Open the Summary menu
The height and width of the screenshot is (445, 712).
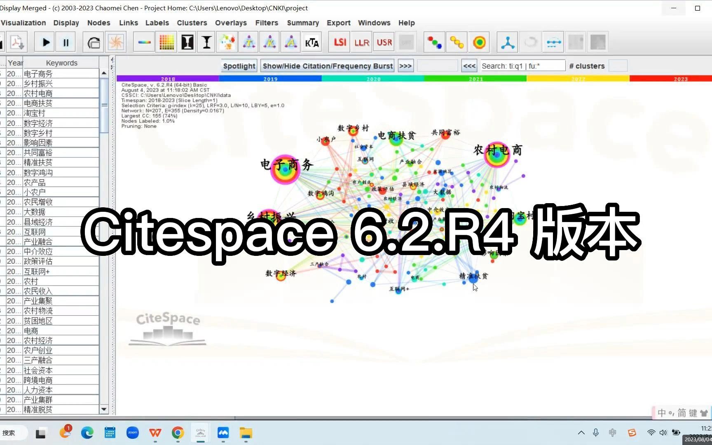click(303, 23)
